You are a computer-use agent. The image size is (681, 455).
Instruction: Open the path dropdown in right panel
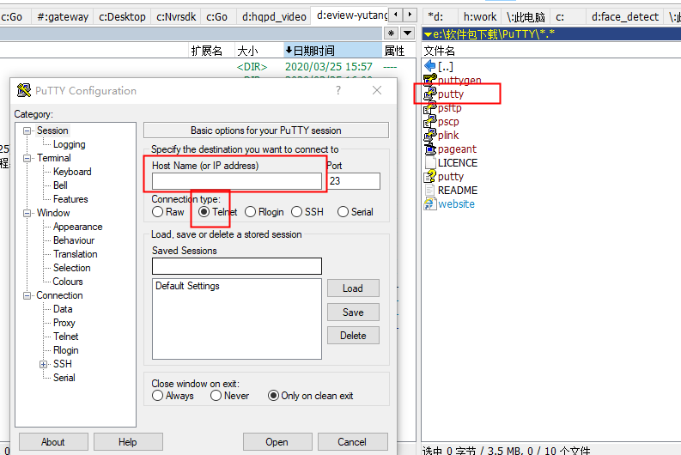pos(428,34)
